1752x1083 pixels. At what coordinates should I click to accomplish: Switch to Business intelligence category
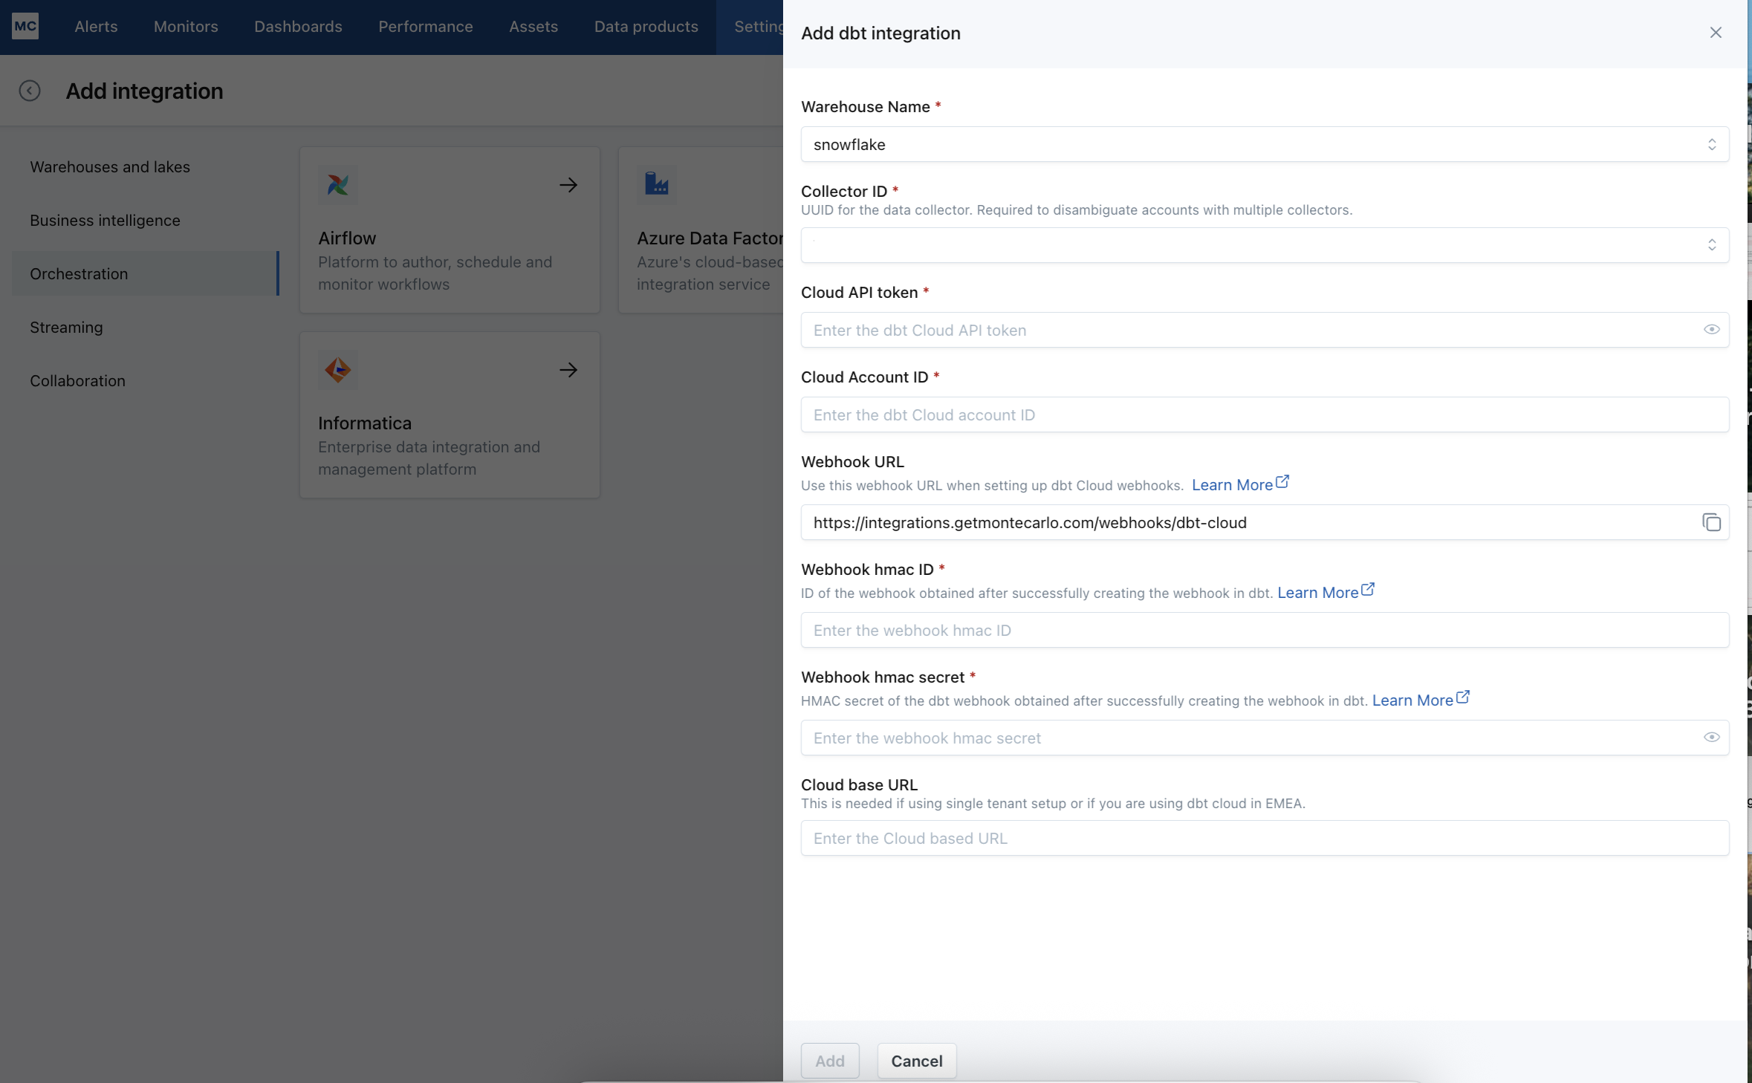(105, 221)
